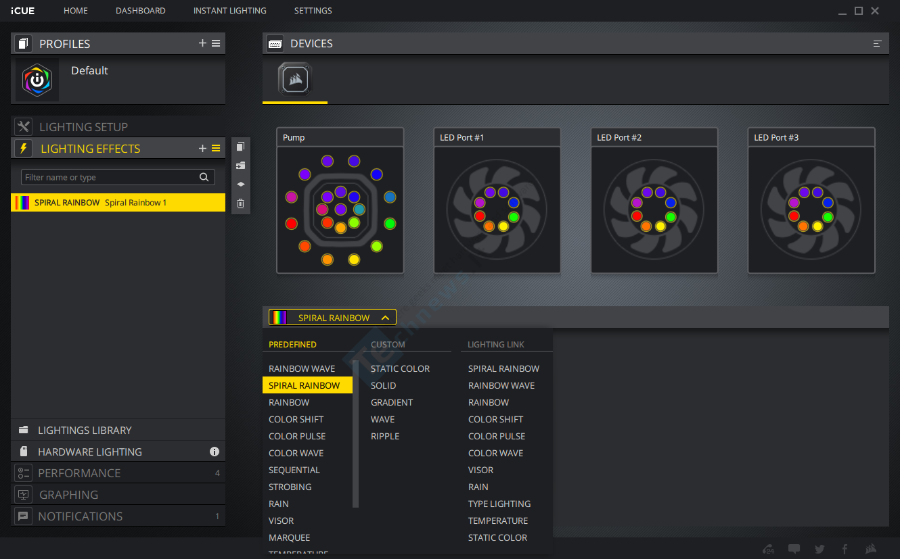Select the Spiral Rainbow 1 lighting layer
This screenshot has height=559, width=900.
click(118, 203)
